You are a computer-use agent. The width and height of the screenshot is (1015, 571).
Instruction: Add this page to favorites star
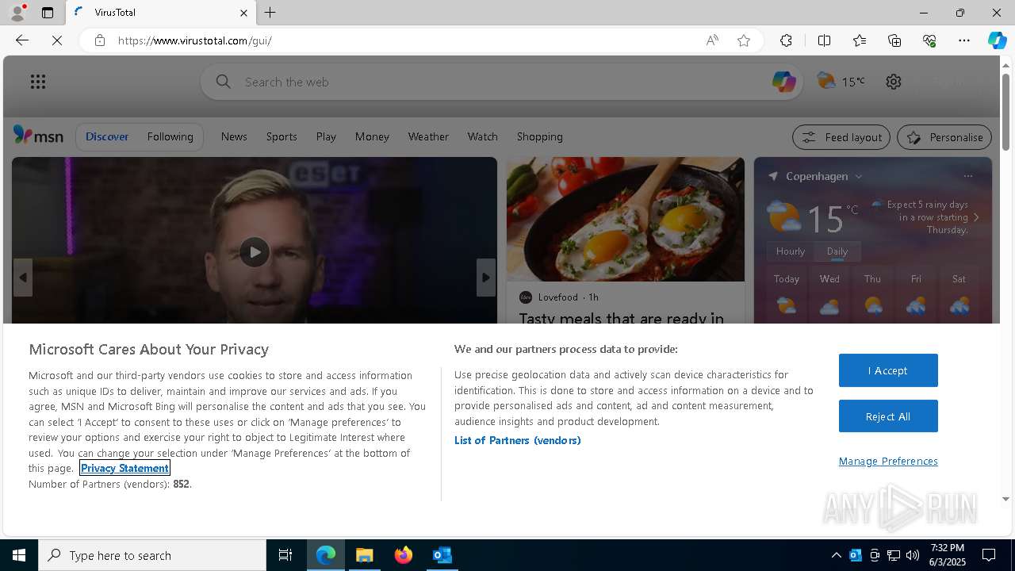[x=744, y=40]
